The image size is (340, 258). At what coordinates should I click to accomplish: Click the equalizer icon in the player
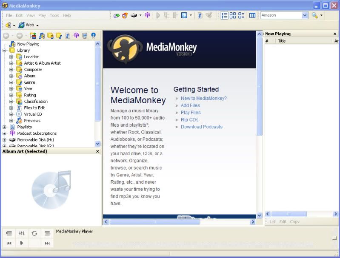(x=22, y=233)
